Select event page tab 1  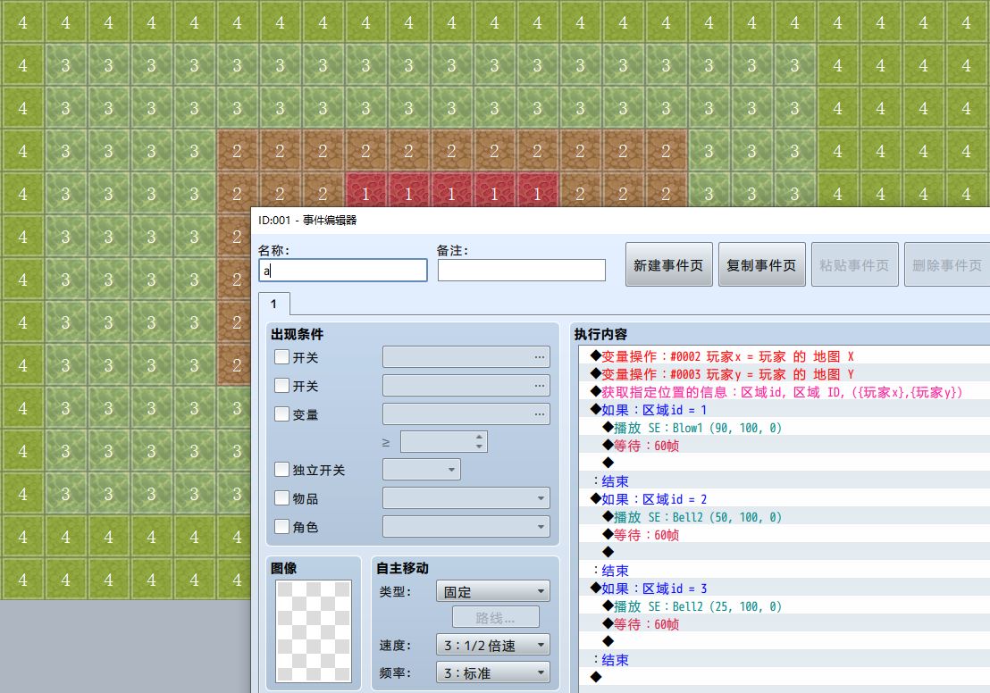click(x=274, y=305)
